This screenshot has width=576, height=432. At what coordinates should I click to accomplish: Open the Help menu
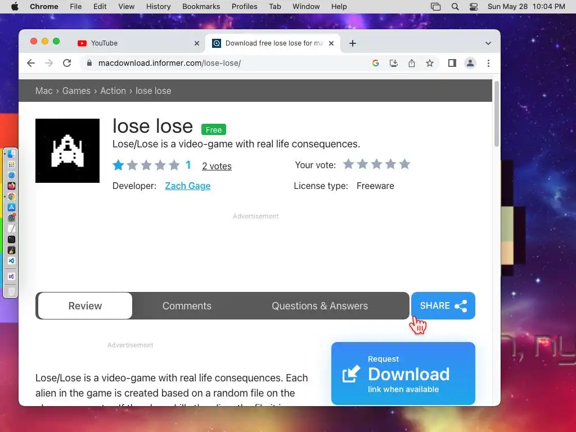339,7
